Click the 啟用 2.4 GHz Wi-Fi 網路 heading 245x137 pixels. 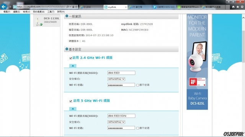click(x=92, y=57)
